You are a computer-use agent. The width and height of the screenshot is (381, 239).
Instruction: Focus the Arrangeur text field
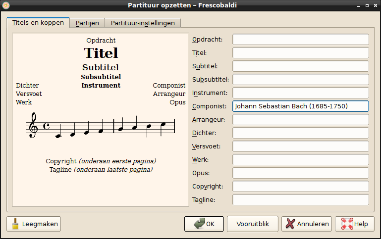coord(300,120)
